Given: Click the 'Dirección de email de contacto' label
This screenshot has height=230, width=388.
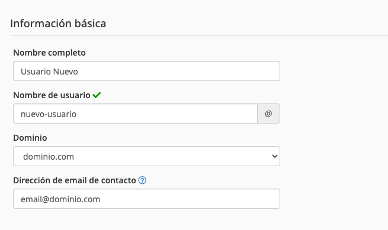Looking at the screenshot, I should (75, 180).
